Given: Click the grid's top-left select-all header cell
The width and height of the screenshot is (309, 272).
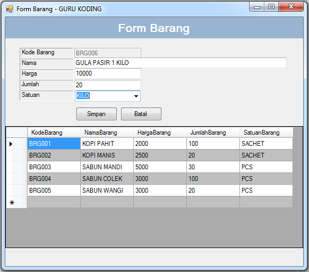Looking at the screenshot, I should pos(16,133).
